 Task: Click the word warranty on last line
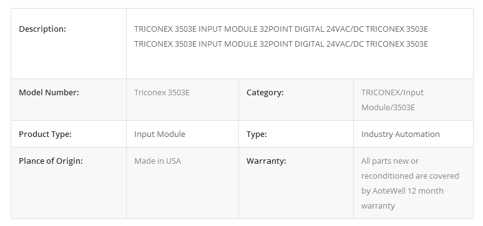[x=378, y=205]
